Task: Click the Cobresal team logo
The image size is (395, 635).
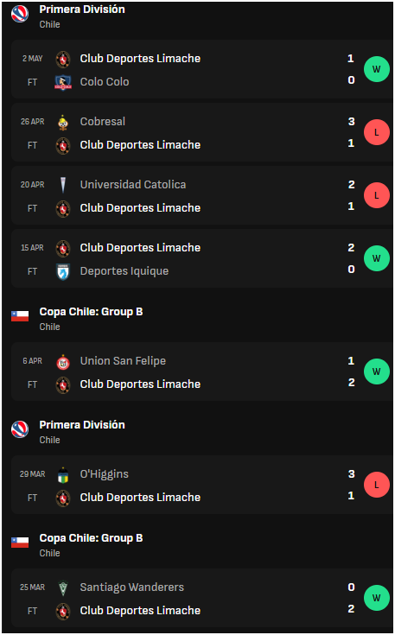Action: tap(63, 122)
